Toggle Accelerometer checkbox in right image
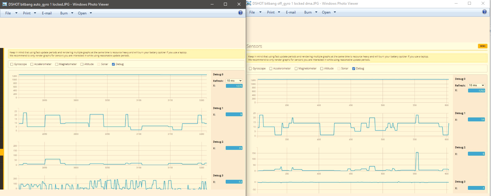 pos(271,69)
